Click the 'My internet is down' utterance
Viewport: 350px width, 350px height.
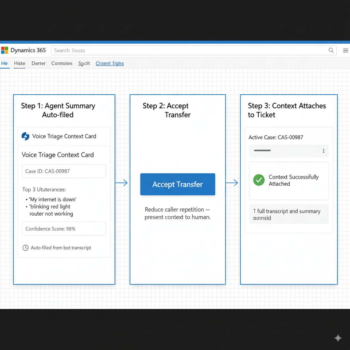(x=52, y=199)
